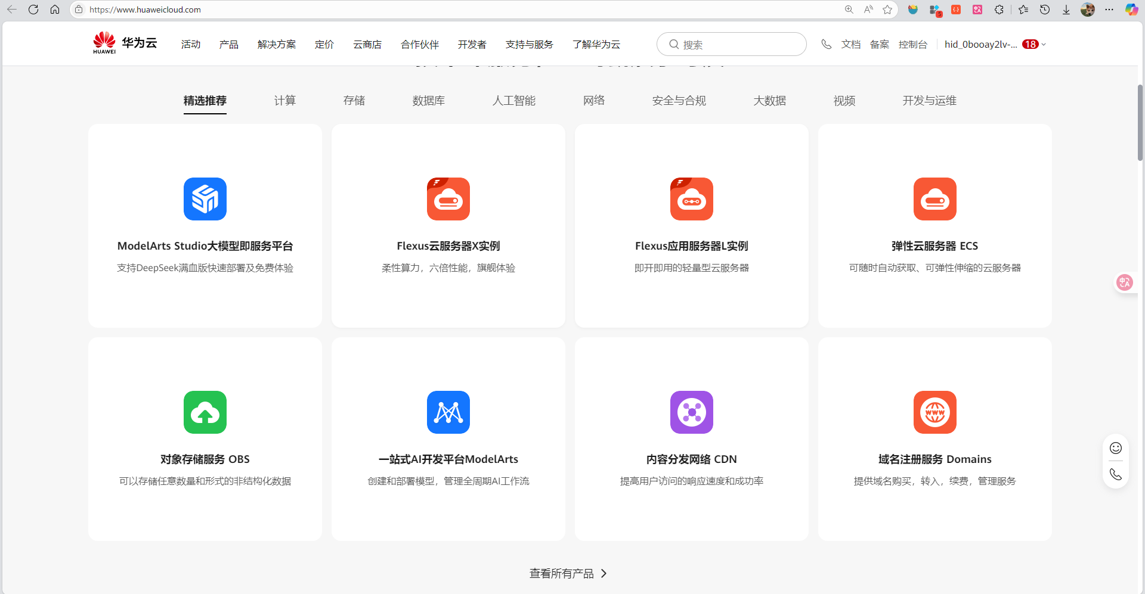Switch to the 大数据 tab

tap(770, 101)
